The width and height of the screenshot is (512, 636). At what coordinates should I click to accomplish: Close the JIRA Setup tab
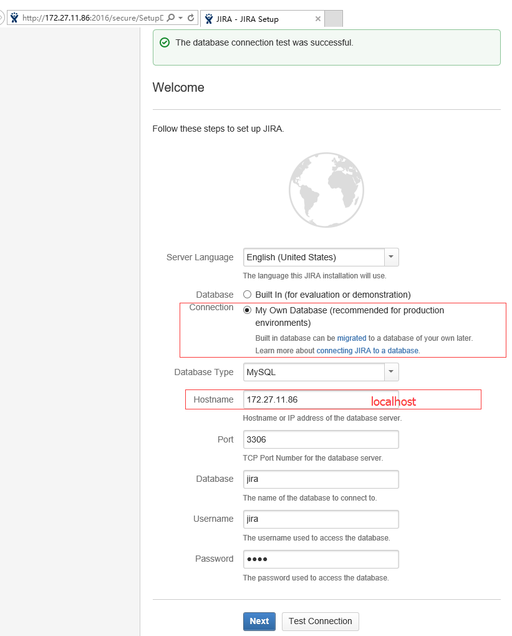coord(318,19)
